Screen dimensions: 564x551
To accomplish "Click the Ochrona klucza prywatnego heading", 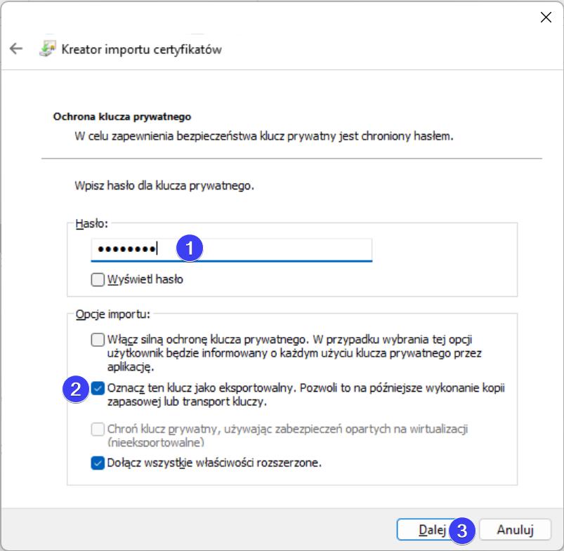I will coord(122,117).
